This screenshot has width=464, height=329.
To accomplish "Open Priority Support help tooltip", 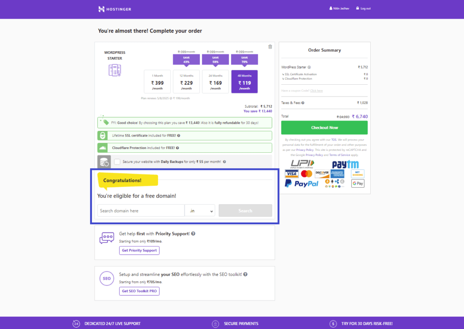I will pyautogui.click(x=193, y=234).
